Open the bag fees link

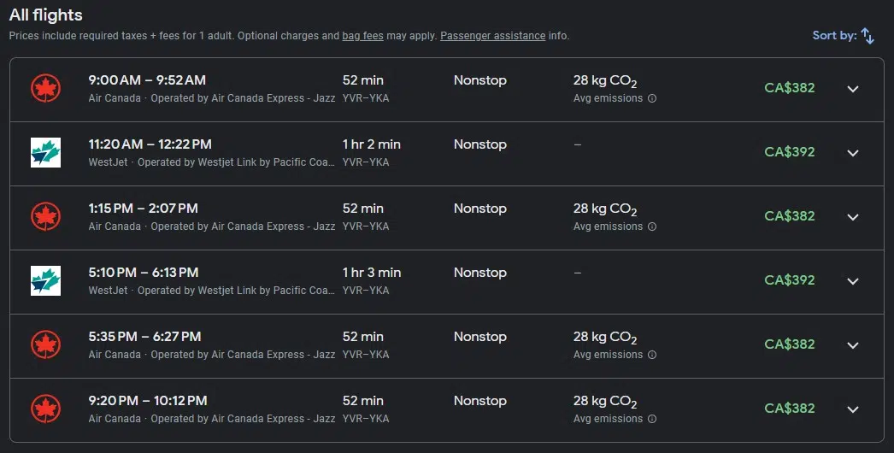362,36
